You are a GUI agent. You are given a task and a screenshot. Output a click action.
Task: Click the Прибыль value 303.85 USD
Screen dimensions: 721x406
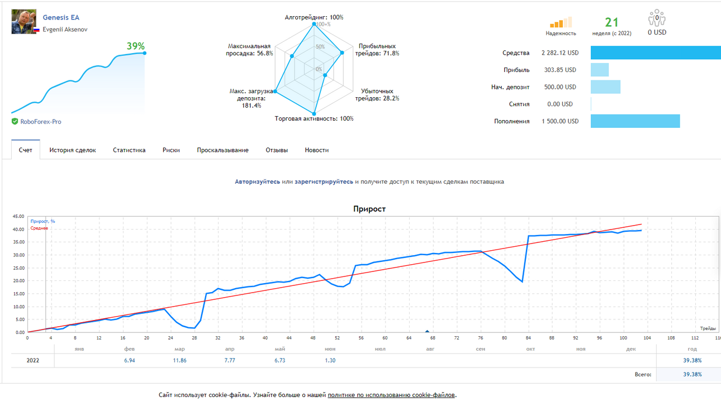(560, 70)
